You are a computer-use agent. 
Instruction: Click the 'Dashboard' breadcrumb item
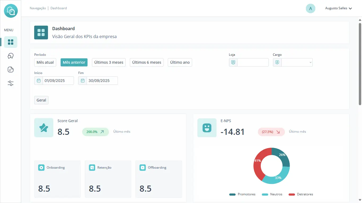click(59, 8)
